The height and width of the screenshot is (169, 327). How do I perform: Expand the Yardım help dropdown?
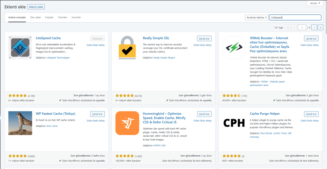[315, 3]
